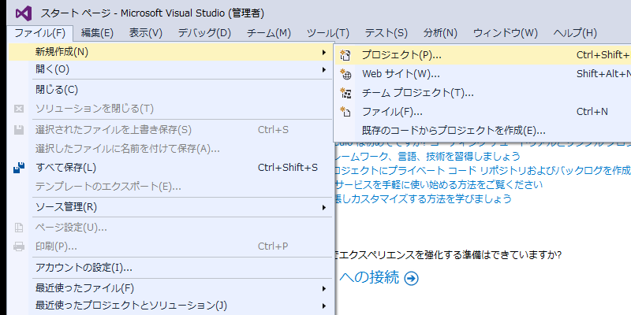Expand the 最近使ったファイル(F) submenu arrow
Screen dimensions: 631x315
click(323, 288)
